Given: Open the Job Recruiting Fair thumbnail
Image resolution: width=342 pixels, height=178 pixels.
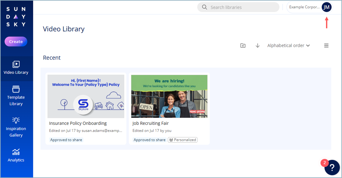Looking at the screenshot, I should click(169, 96).
